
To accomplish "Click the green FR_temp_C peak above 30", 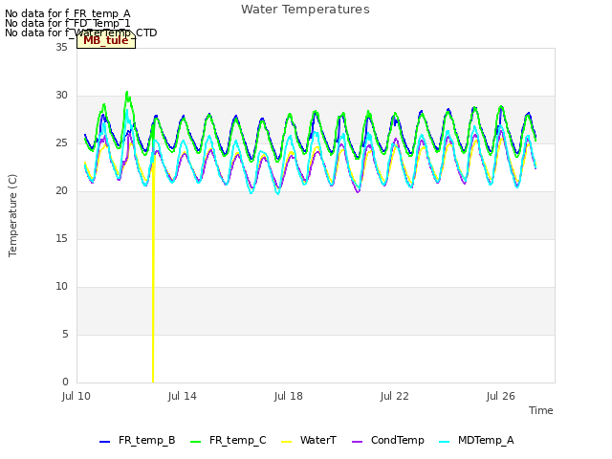I will pyautogui.click(x=127, y=94).
